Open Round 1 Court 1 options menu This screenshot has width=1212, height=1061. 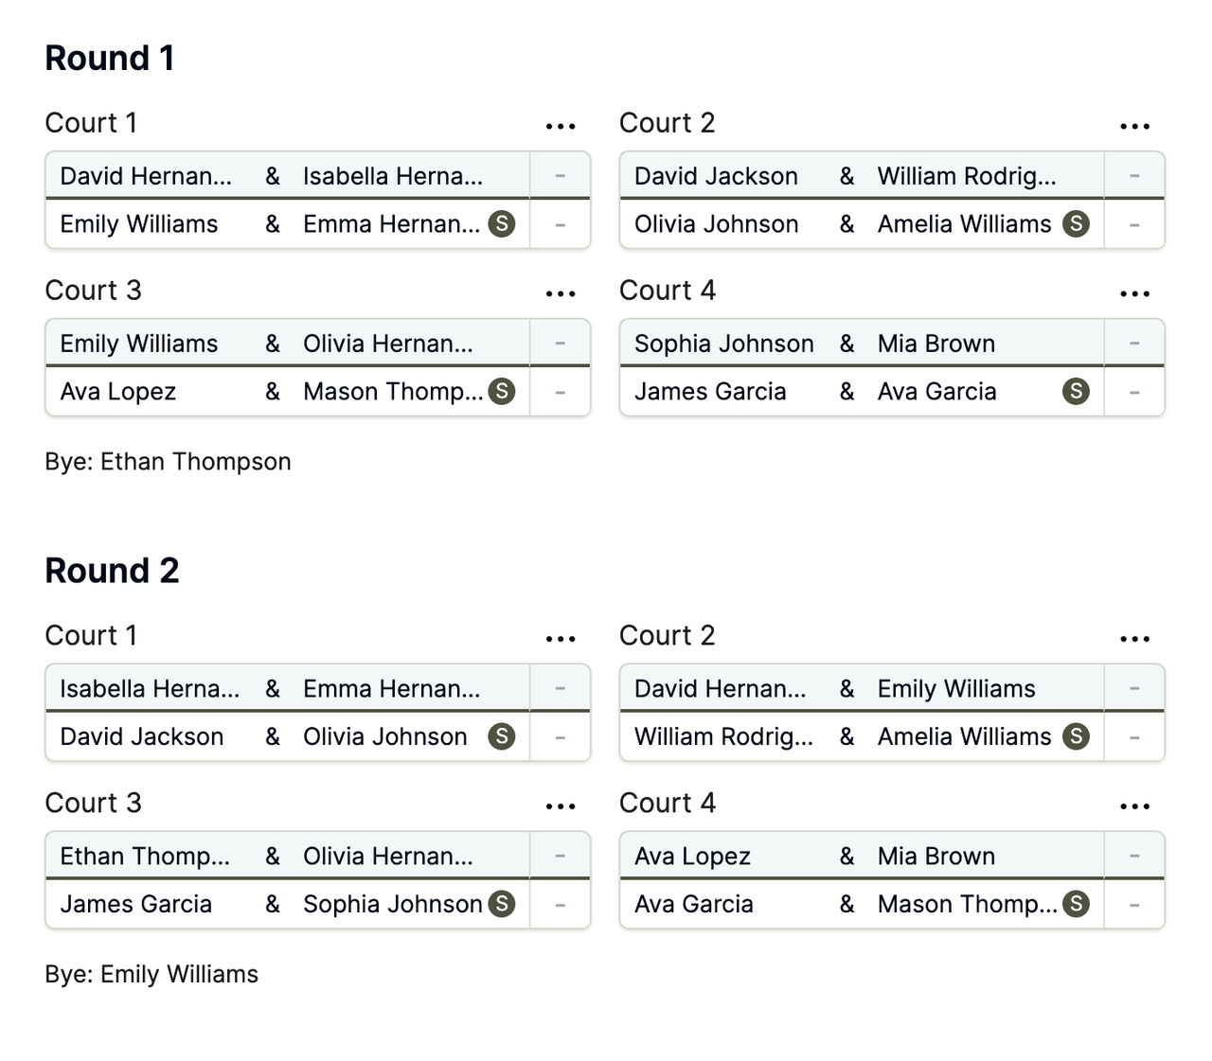(x=561, y=126)
